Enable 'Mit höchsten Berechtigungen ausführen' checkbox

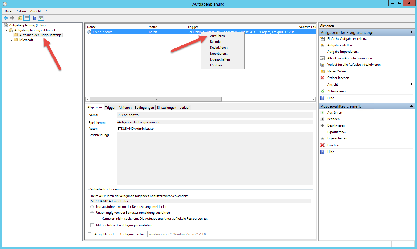[x=92, y=225]
